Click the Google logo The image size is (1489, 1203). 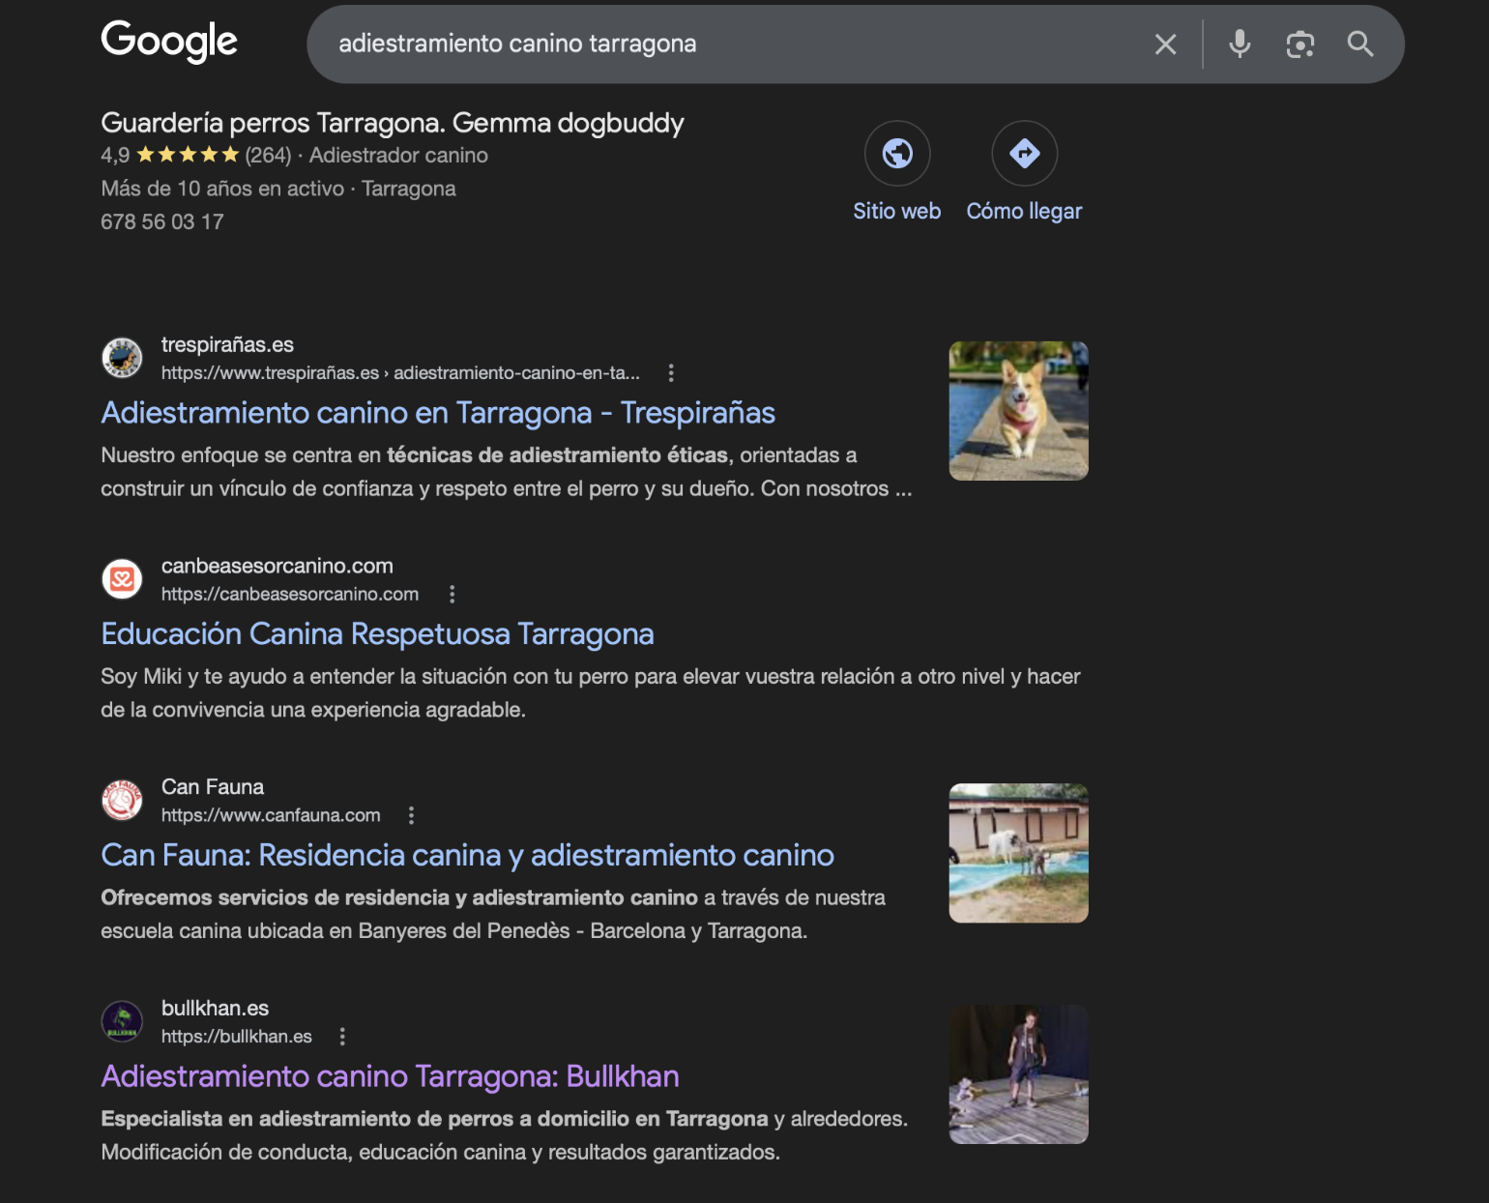[x=169, y=42]
